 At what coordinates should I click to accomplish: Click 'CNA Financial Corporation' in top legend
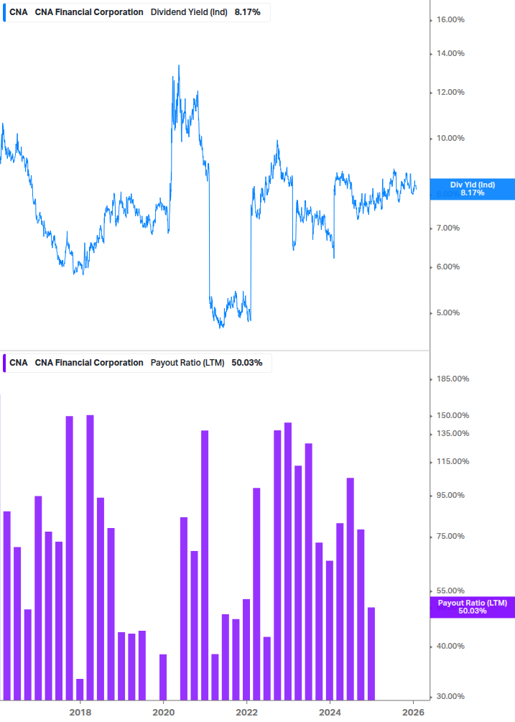coord(89,12)
